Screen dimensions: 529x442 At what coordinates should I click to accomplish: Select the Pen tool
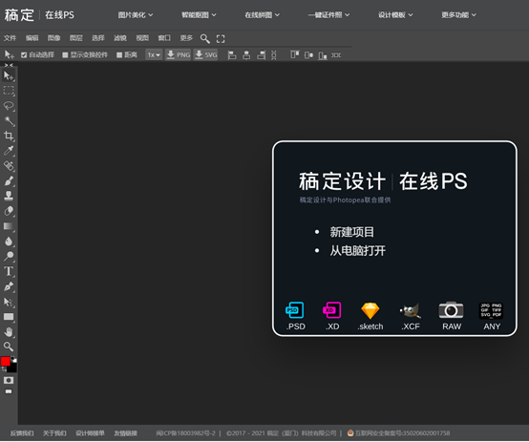9,286
